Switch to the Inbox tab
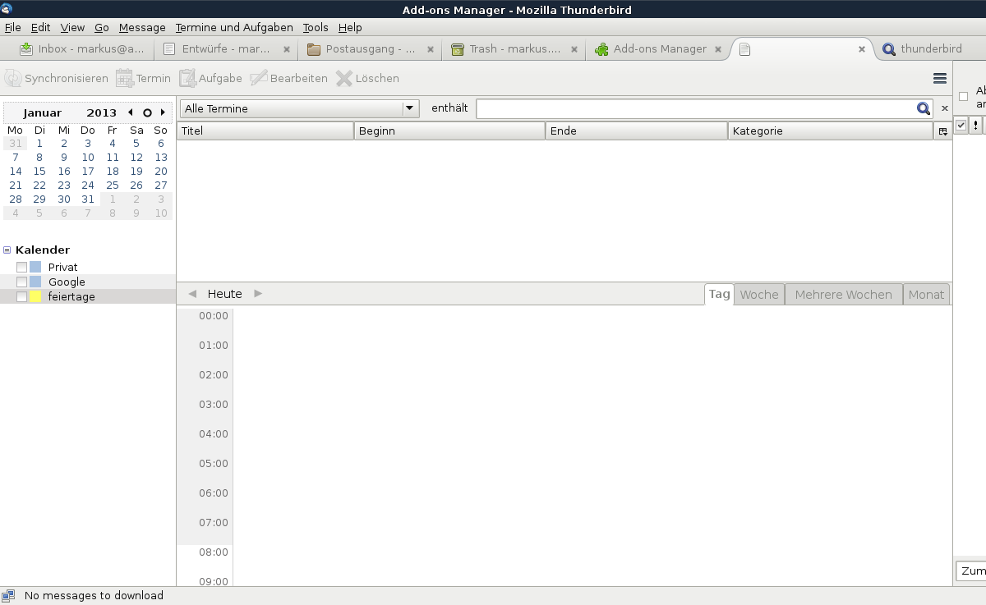986x605 pixels. tap(81, 49)
